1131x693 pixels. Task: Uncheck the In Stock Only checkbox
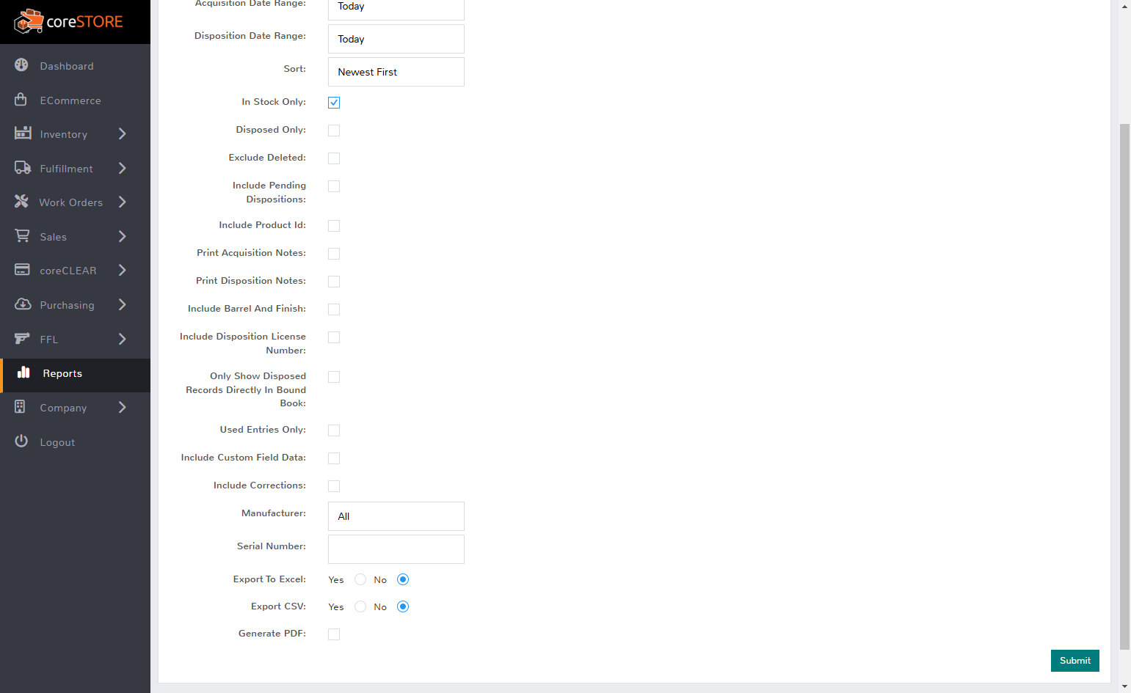point(334,103)
